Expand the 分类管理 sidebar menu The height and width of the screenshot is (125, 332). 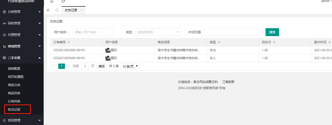tap(22, 12)
